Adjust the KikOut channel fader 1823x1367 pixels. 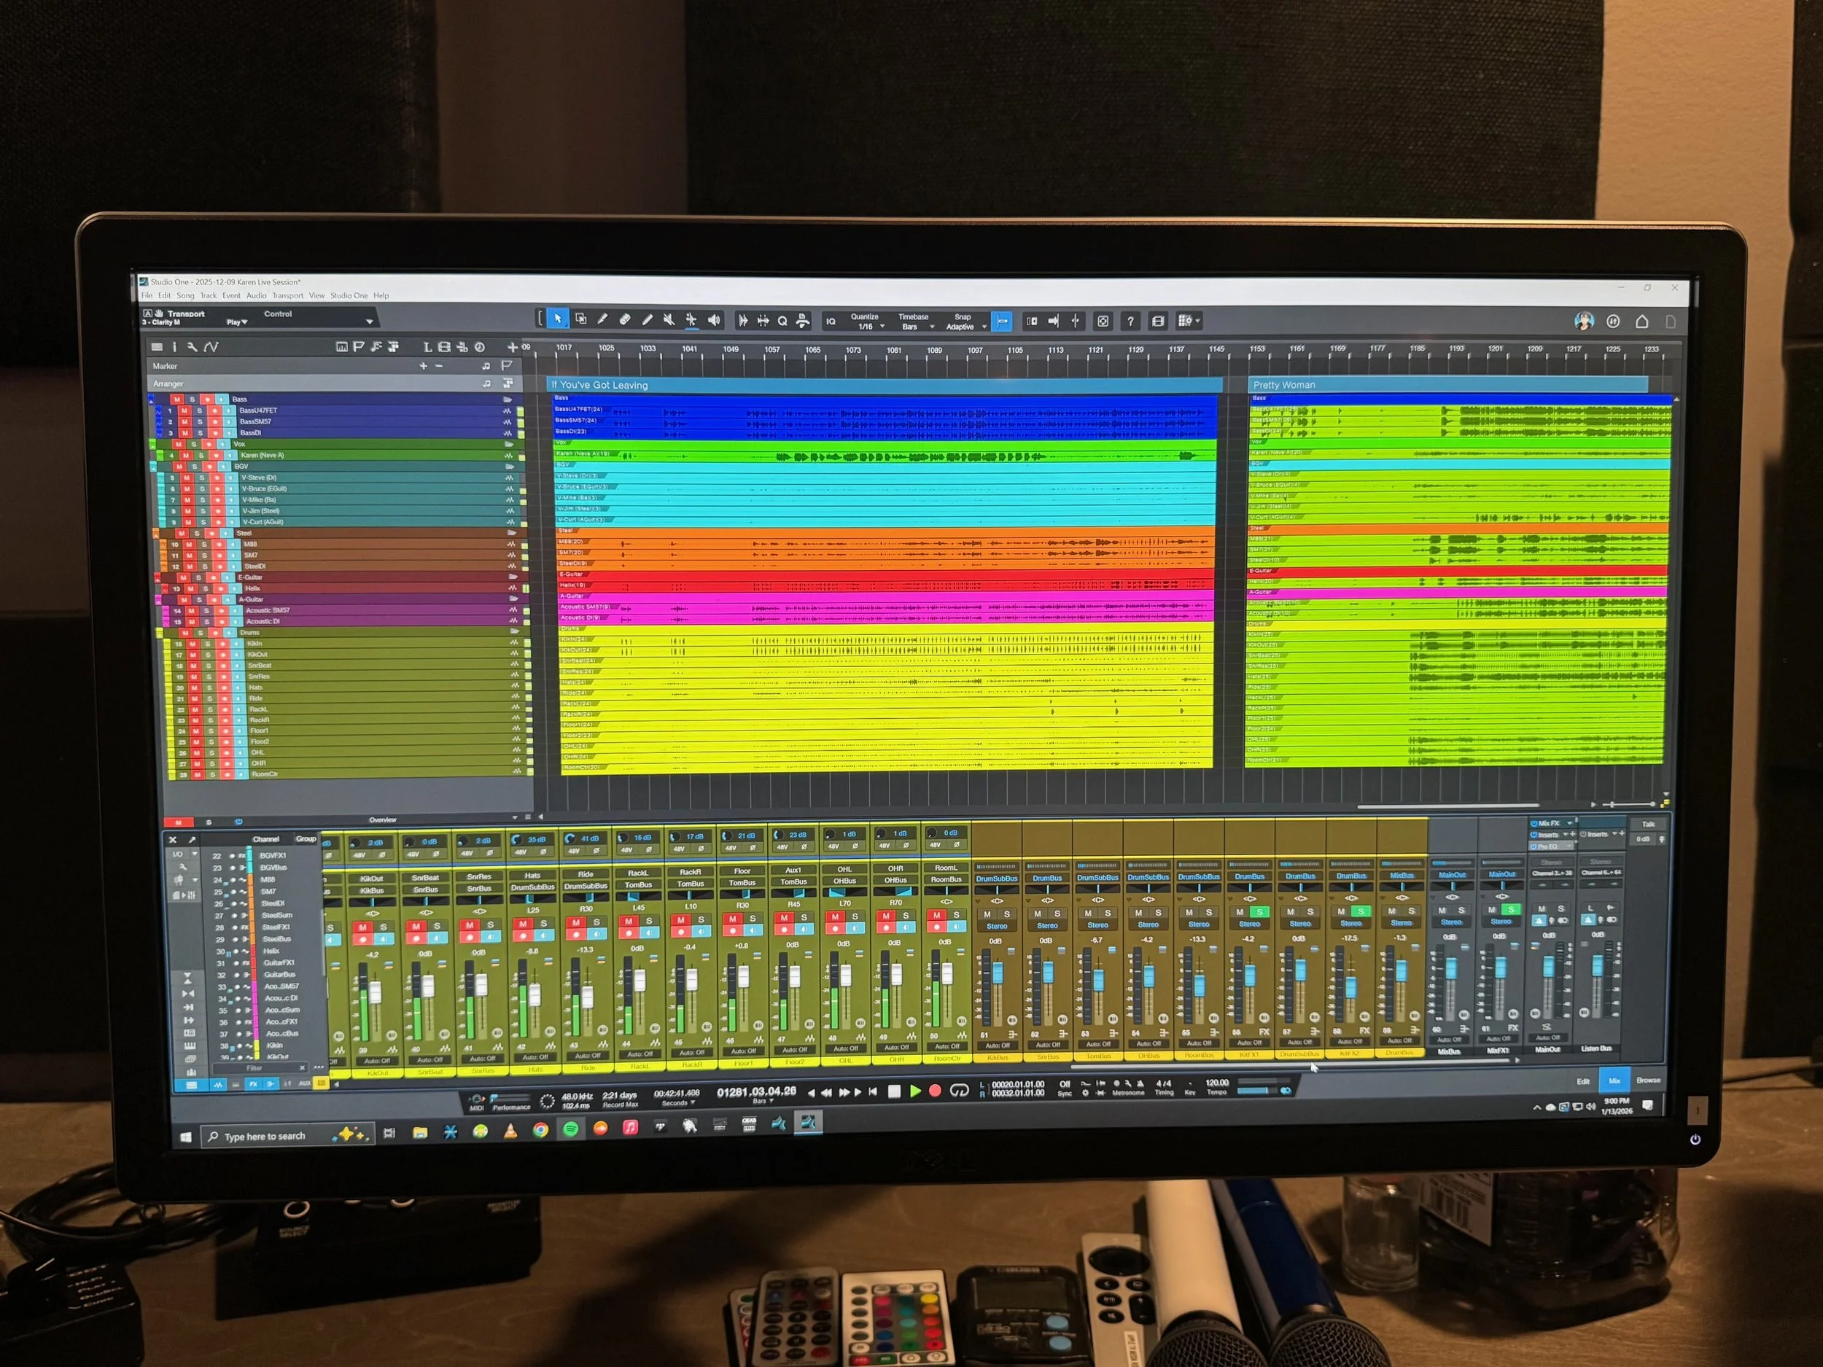(376, 992)
